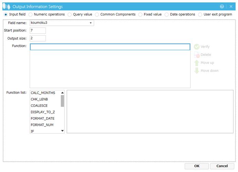Select the Input field radio button
This screenshot has width=238, height=172.
point(6,14)
